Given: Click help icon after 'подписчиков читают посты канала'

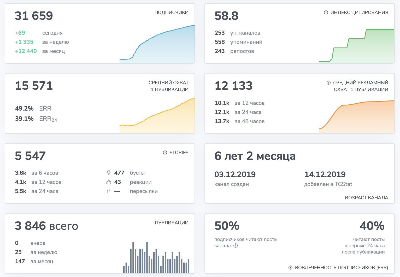Looking at the screenshot, I should point(236,245).
